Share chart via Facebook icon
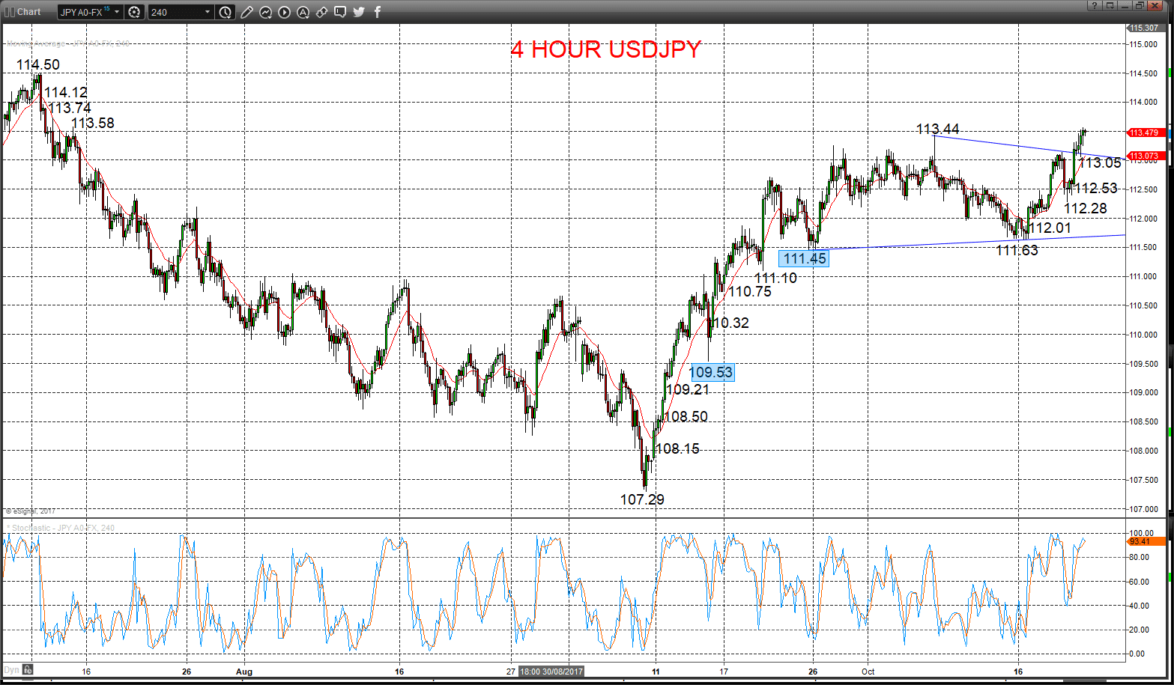 point(378,12)
